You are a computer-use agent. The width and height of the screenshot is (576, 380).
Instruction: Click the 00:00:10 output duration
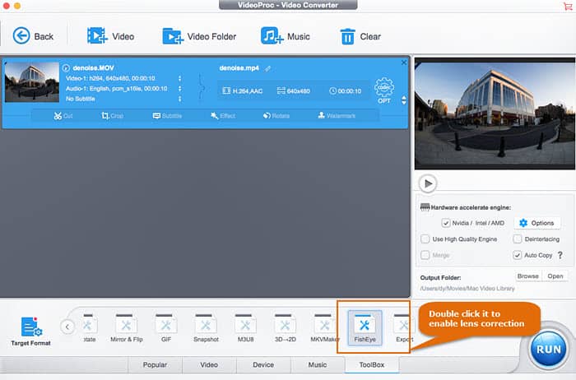tap(346, 90)
